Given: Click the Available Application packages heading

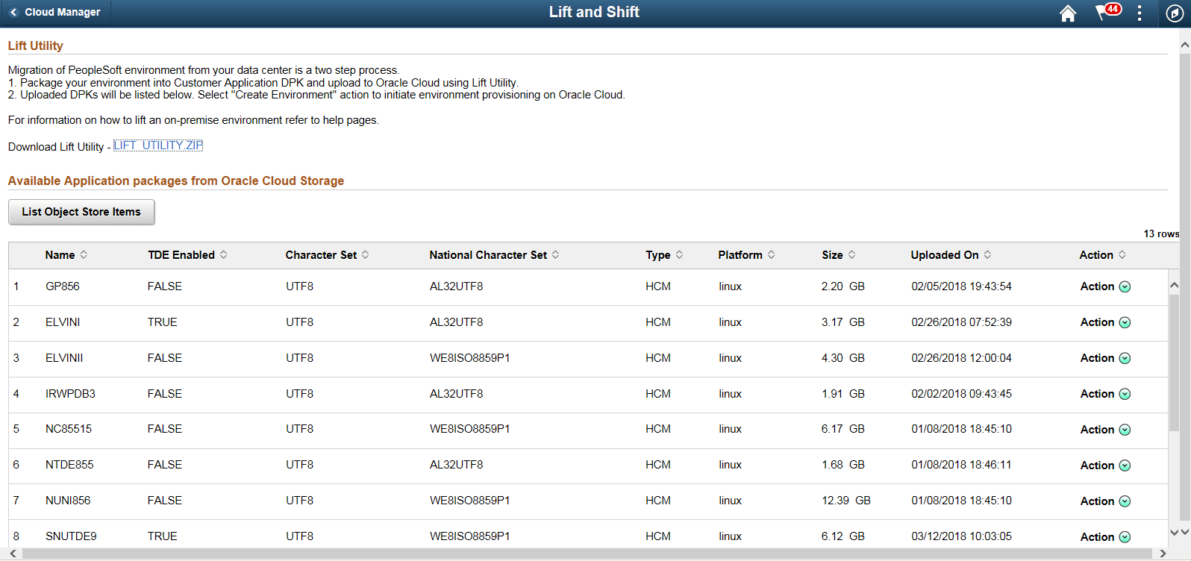Looking at the screenshot, I should coord(176,181).
